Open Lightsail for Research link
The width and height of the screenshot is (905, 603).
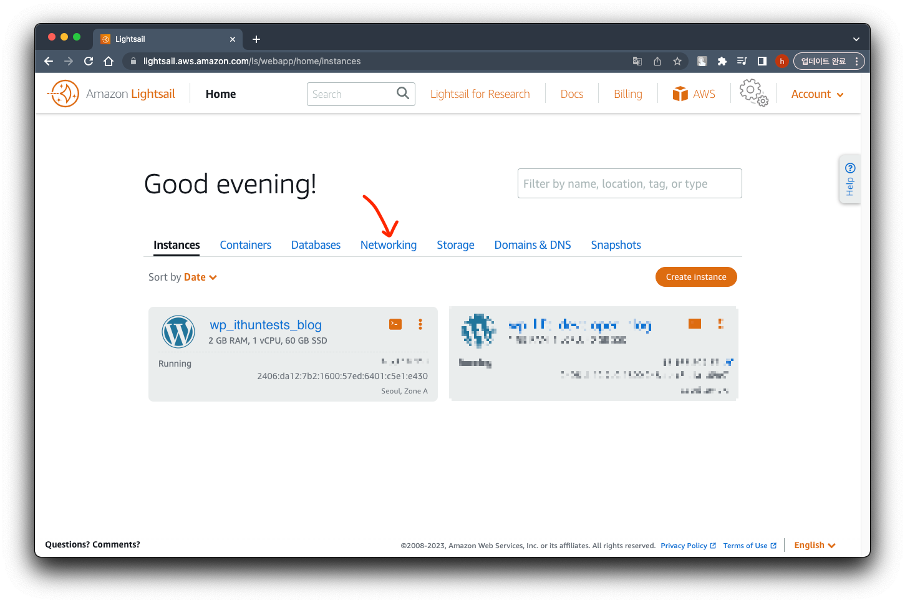click(x=480, y=94)
